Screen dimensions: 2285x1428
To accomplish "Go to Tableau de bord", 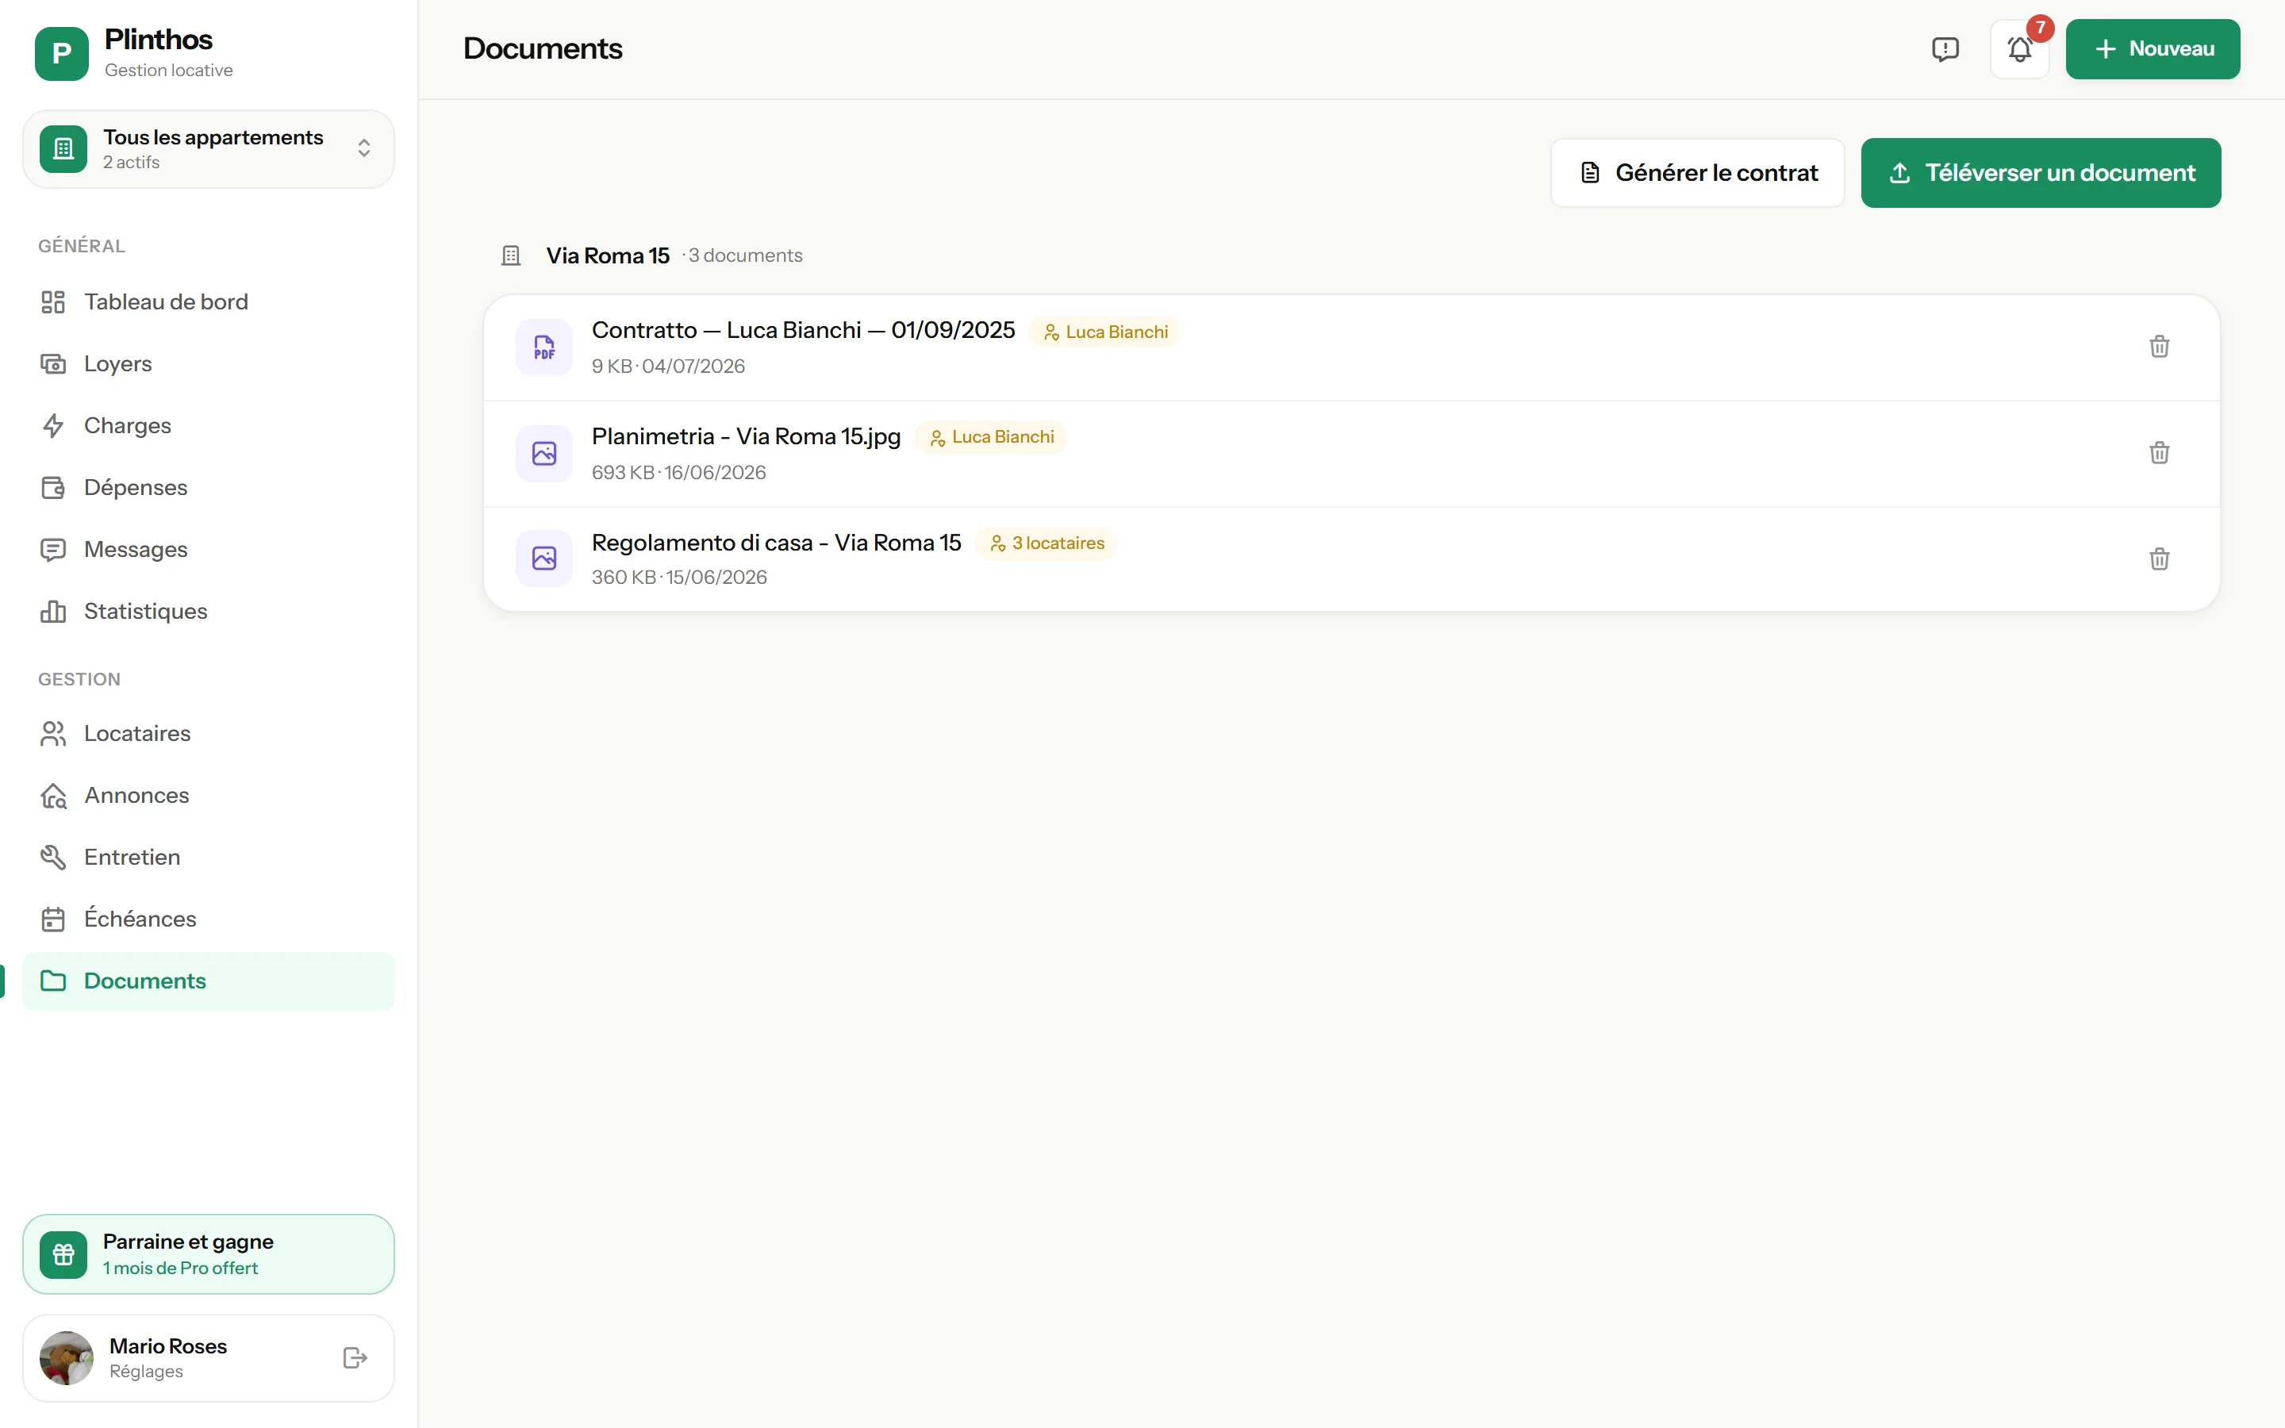I will (209, 302).
